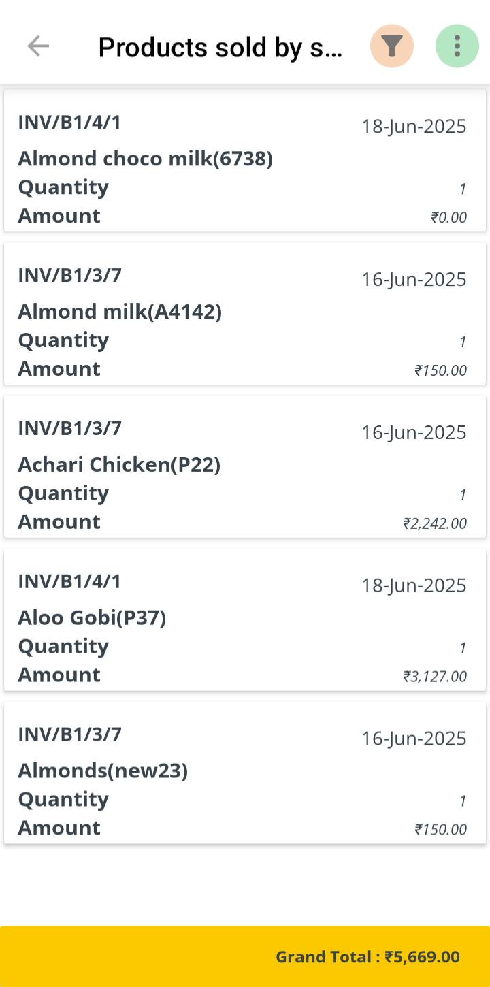Tap the back arrow icon
The image size is (490, 987).
(38, 46)
